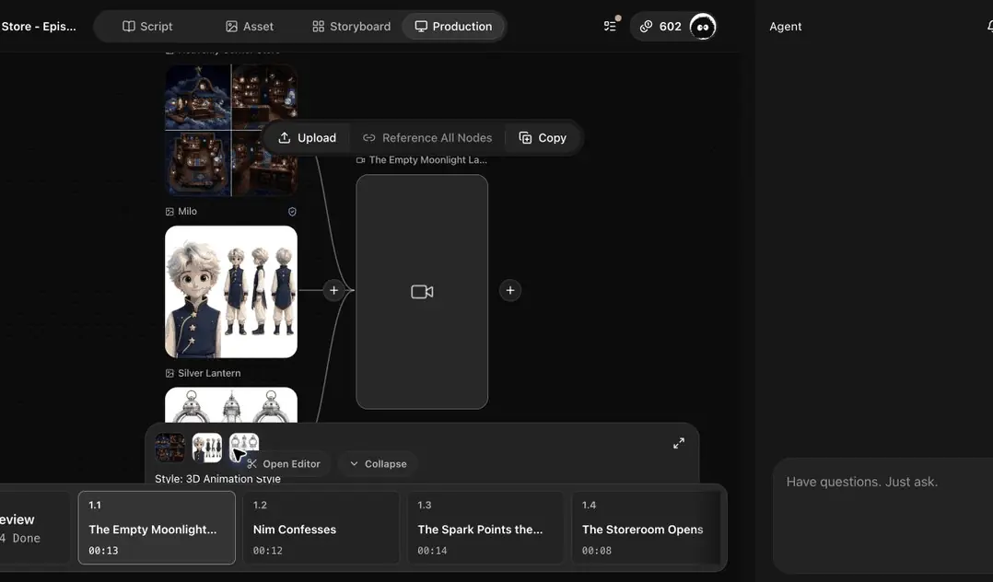The width and height of the screenshot is (993, 582).
Task: Select shot 1.3 The Spark Points the...
Action: (x=485, y=528)
